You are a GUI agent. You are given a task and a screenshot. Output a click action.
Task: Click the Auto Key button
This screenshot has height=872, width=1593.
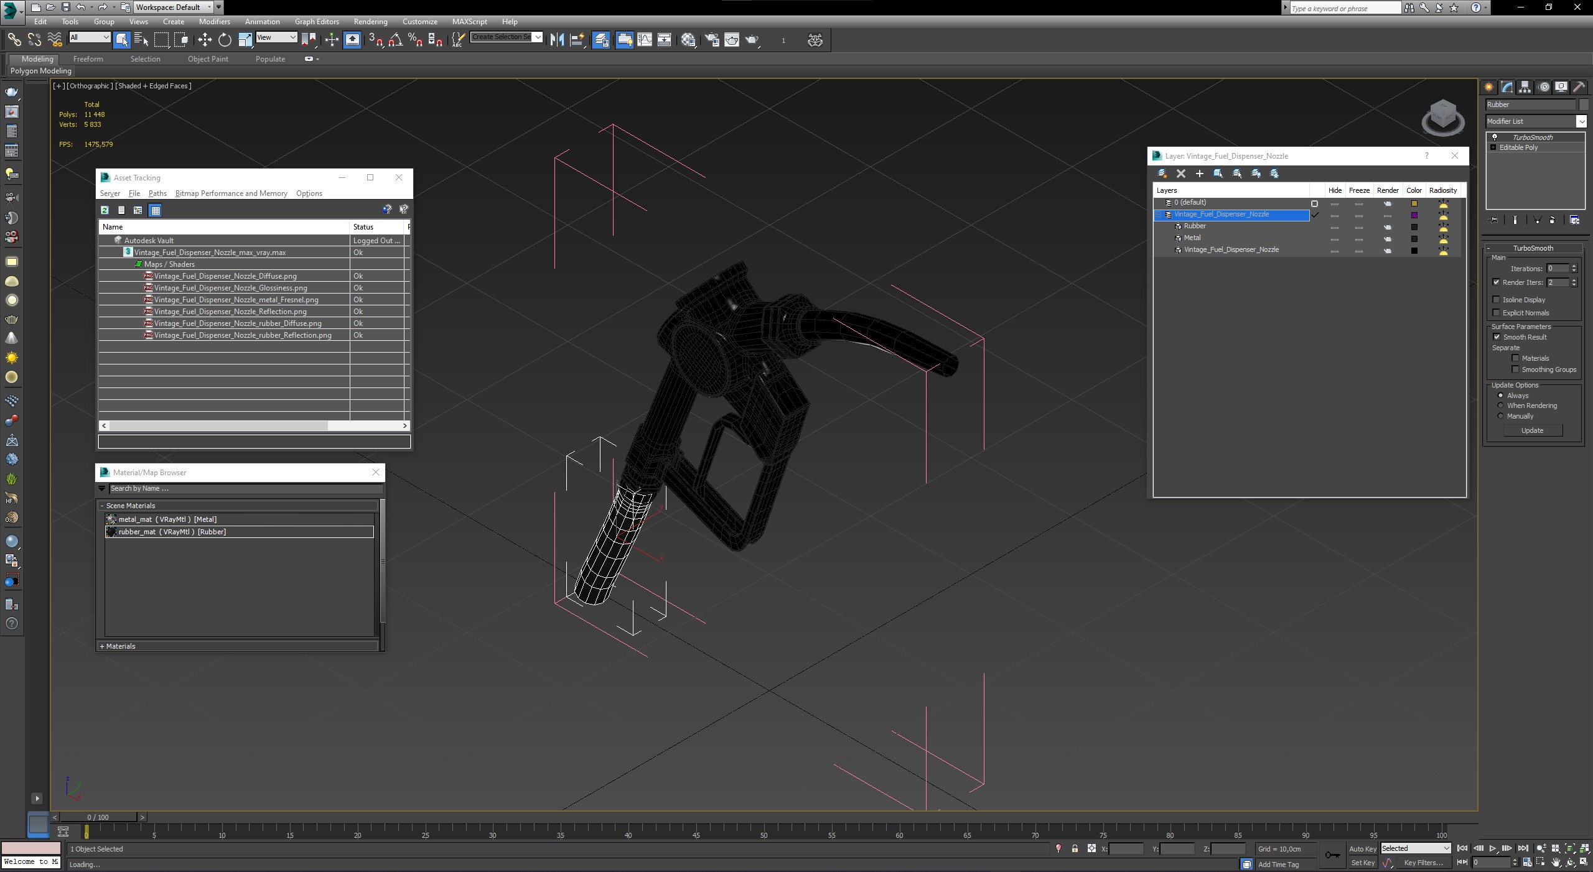coord(1362,849)
